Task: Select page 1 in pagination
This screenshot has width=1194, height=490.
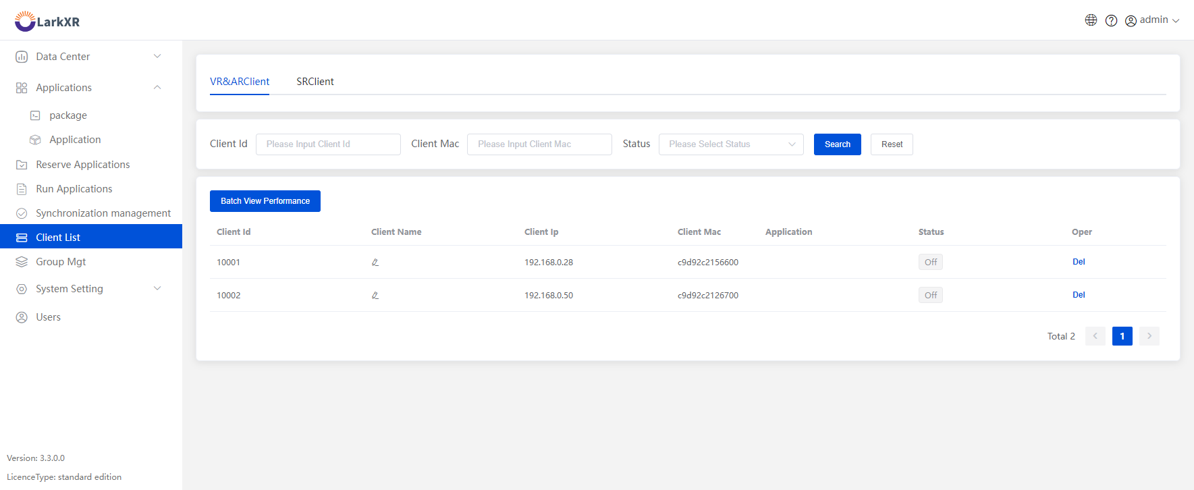Action: 1122,336
